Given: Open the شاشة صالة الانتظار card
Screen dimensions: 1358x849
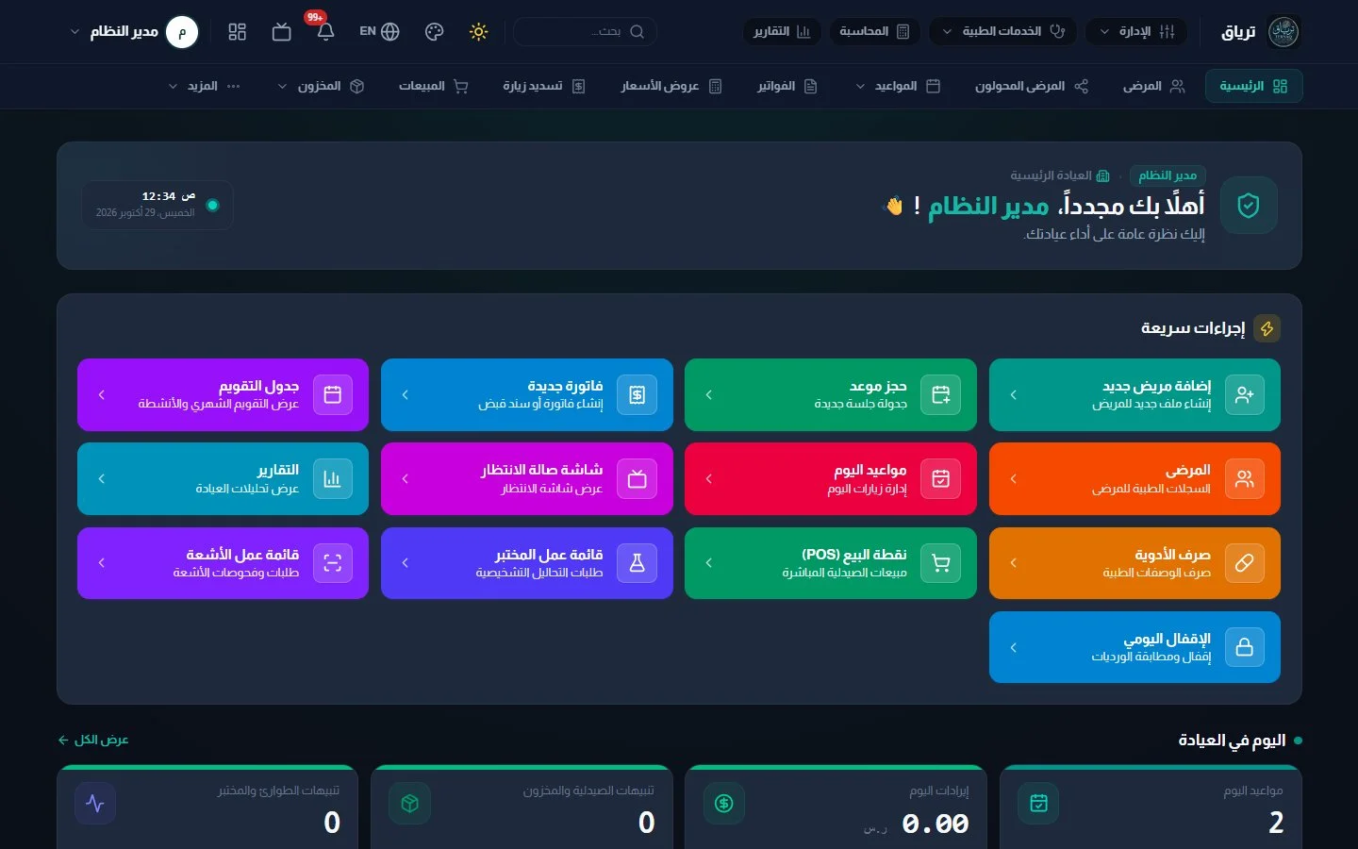Looking at the screenshot, I should pos(527,478).
